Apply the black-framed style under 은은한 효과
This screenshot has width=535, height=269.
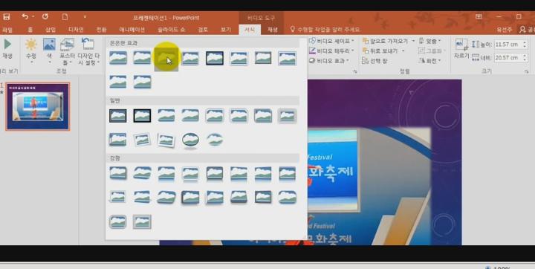coord(215,58)
